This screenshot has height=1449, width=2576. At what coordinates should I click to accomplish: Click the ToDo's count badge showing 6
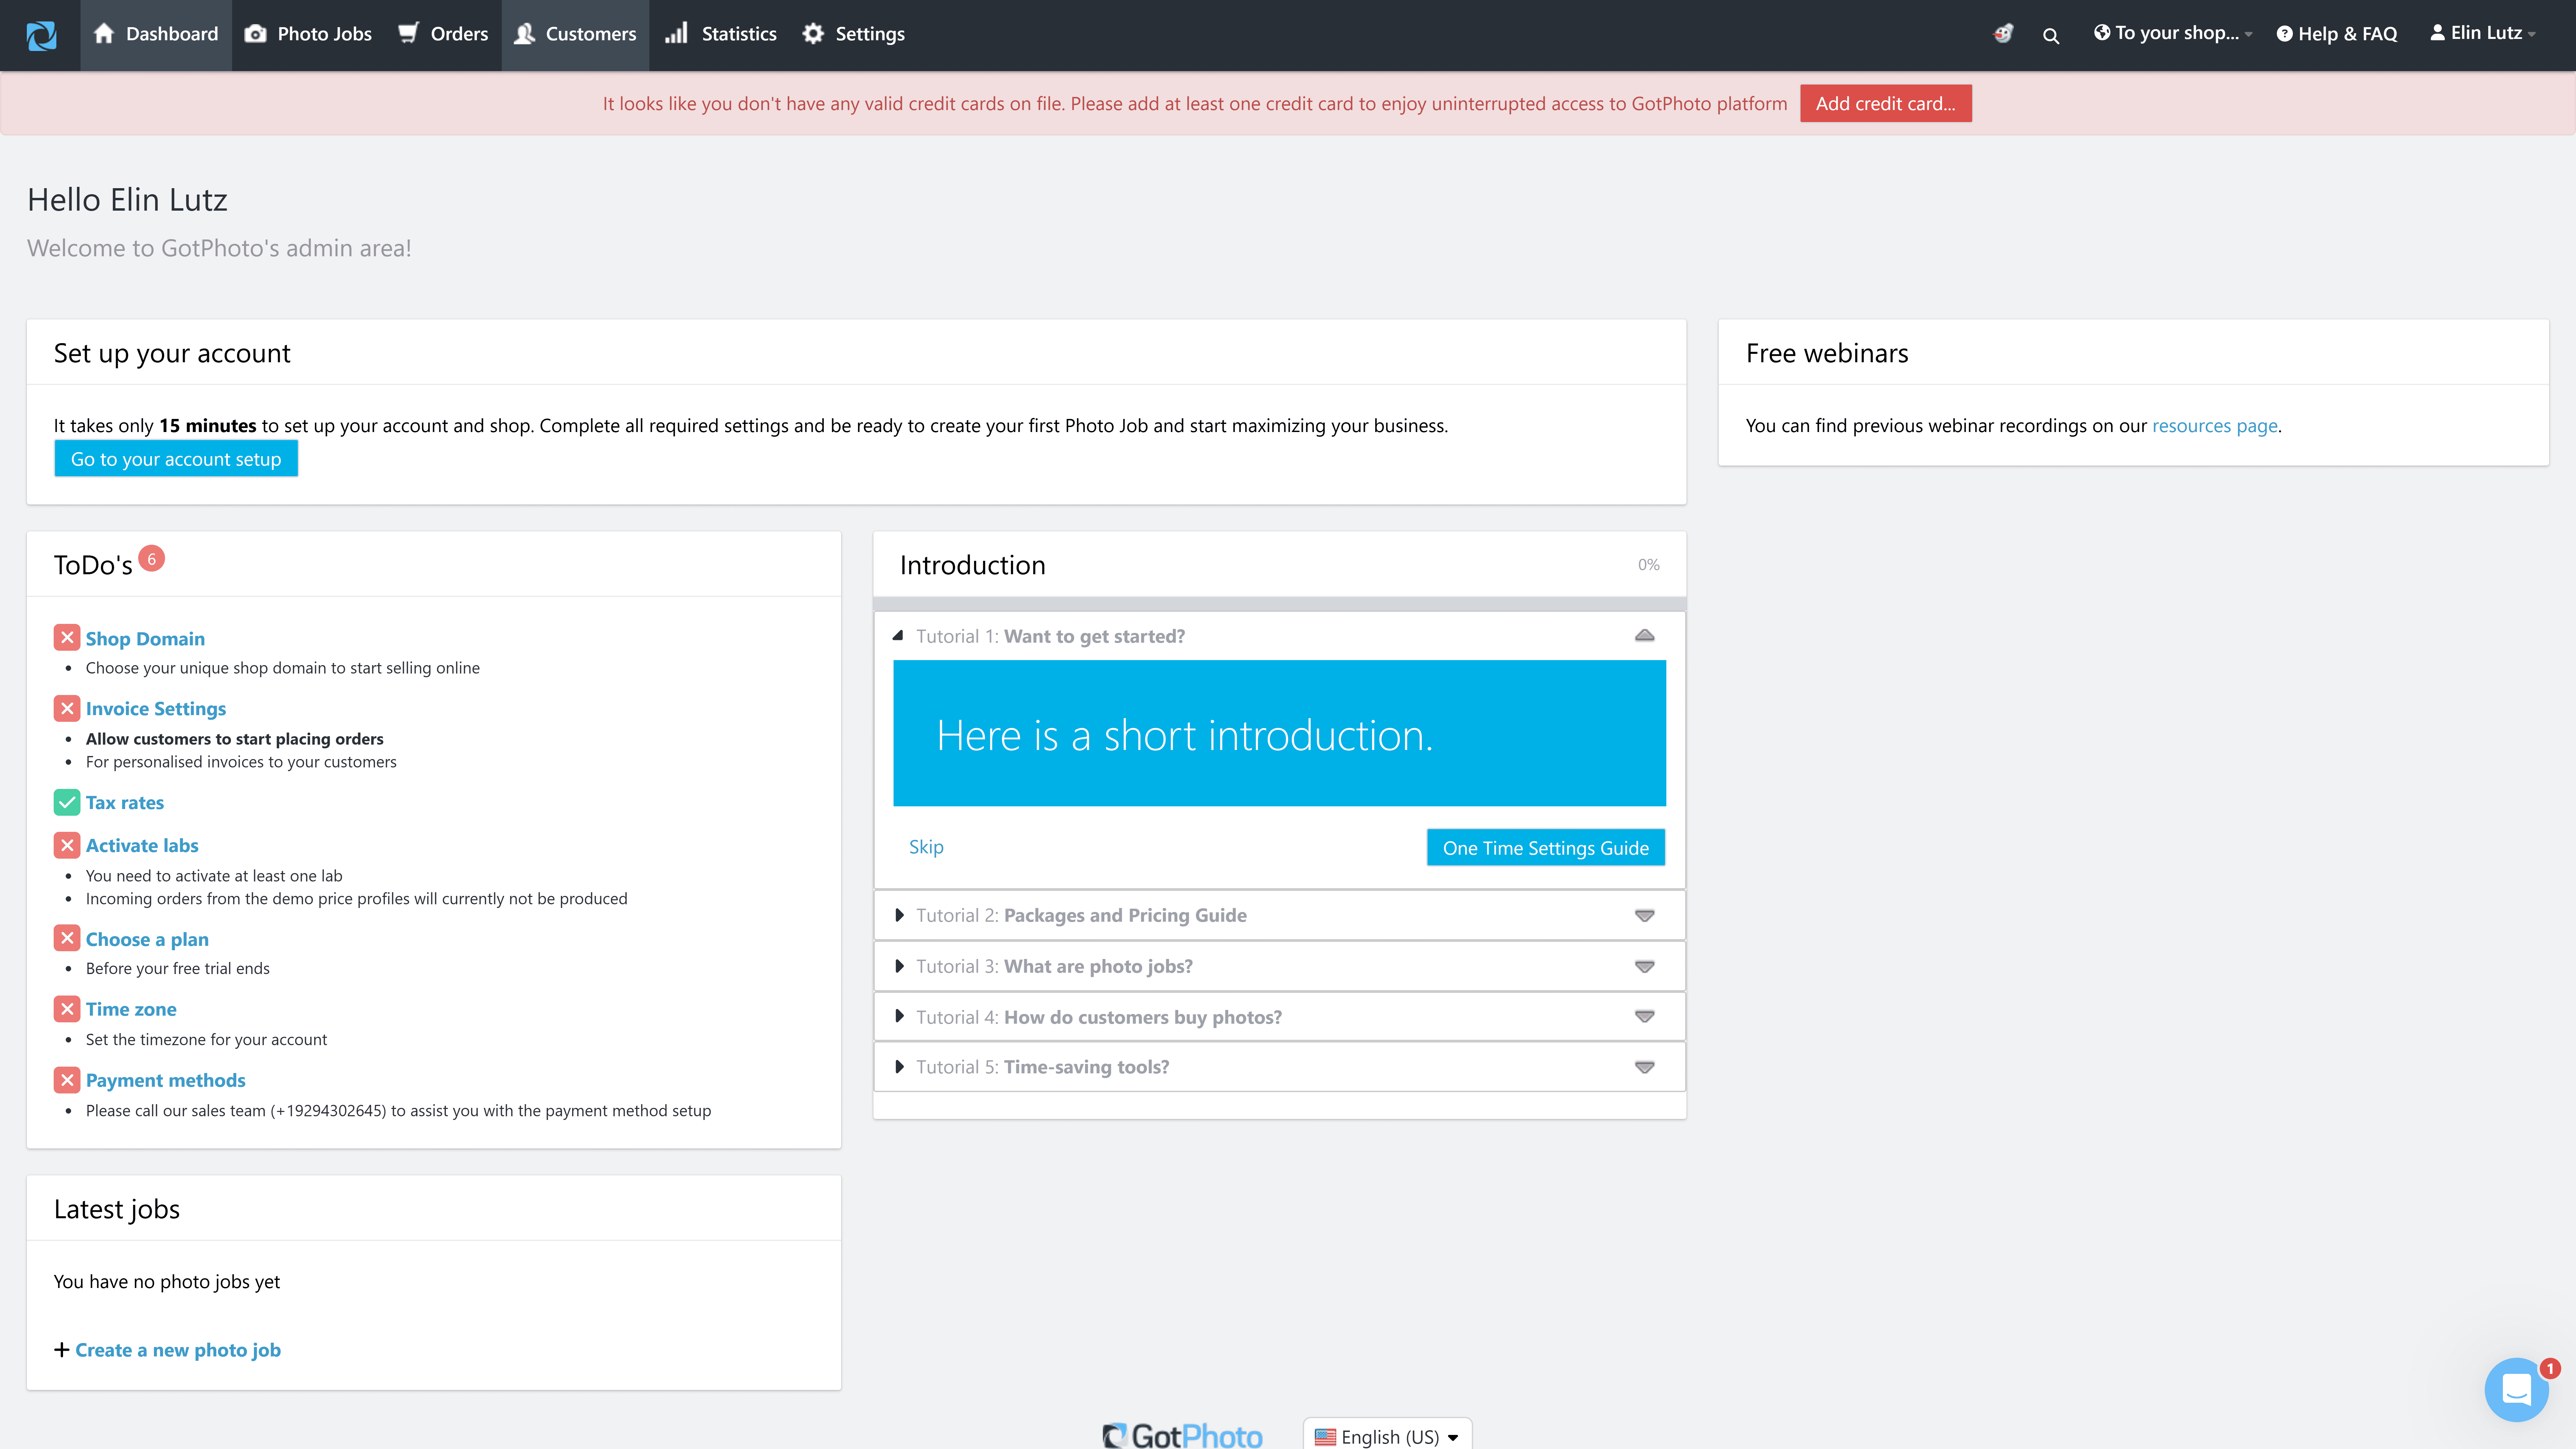tap(151, 559)
